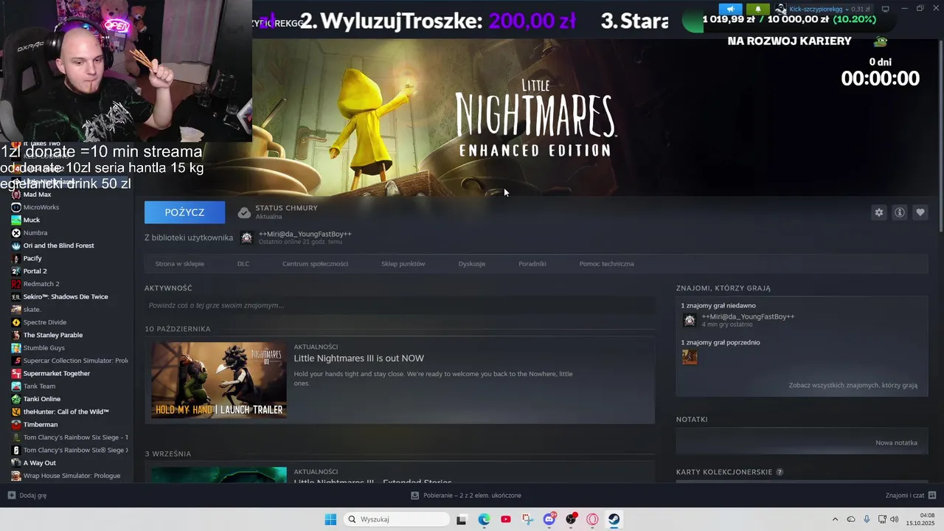The width and height of the screenshot is (944, 531).
Task: Click Dodaj grę at bottom left
Action: pyautogui.click(x=27, y=496)
